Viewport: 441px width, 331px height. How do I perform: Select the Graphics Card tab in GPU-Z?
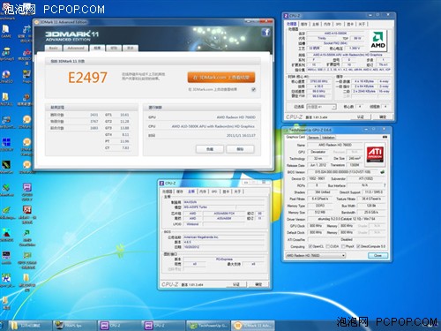pyautogui.click(x=295, y=137)
